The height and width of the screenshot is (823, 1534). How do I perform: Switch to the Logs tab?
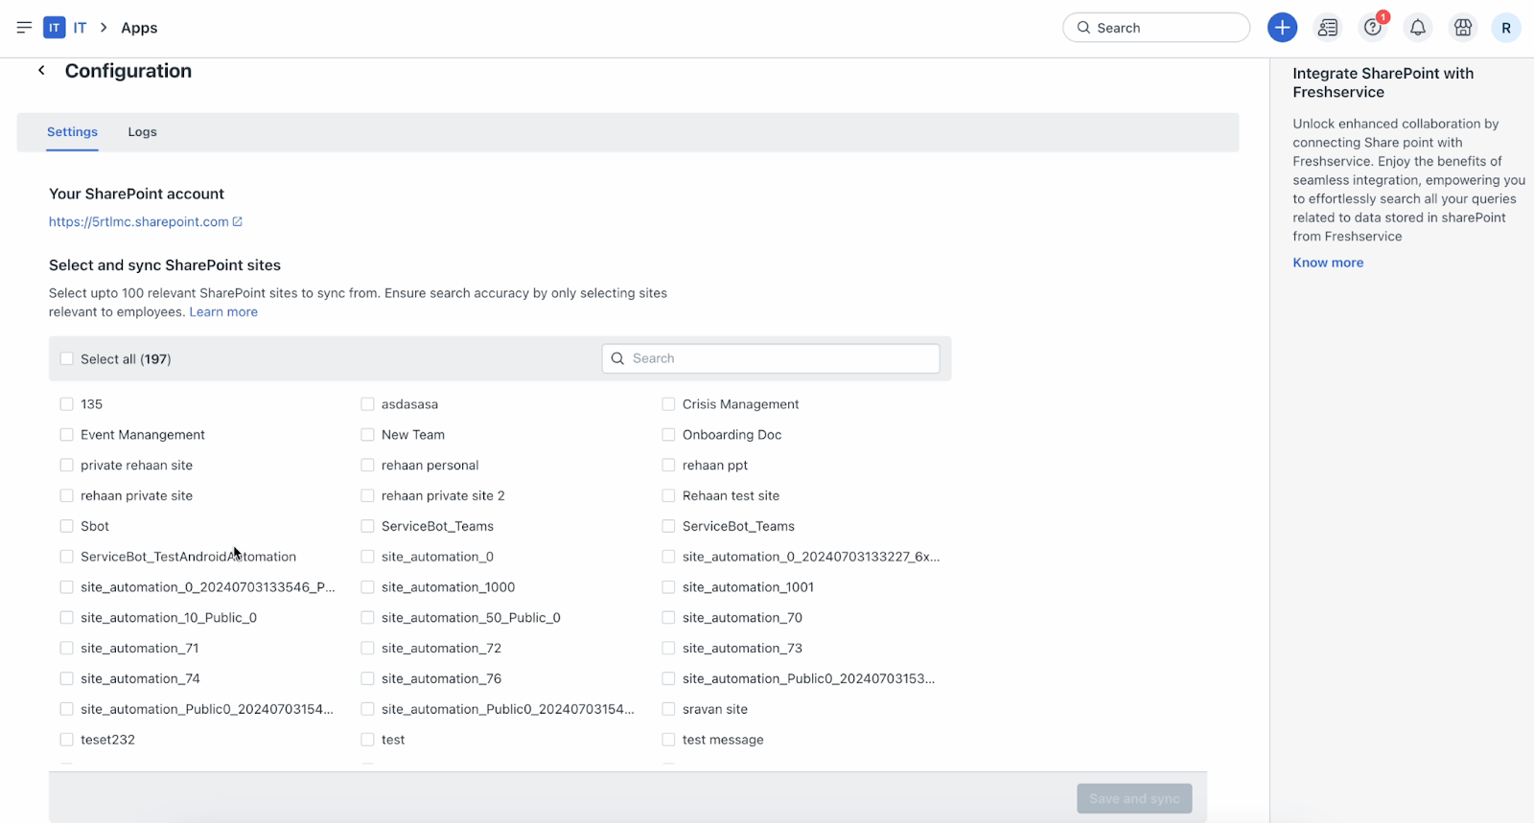[142, 132]
